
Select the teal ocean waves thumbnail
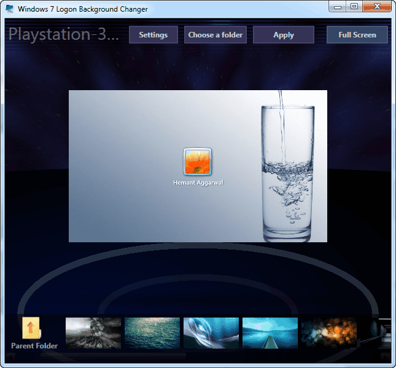[x=152, y=333]
